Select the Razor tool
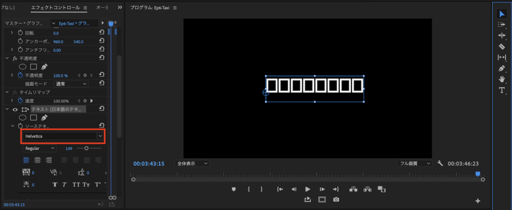The image size is (512, 210). [502, 46]
